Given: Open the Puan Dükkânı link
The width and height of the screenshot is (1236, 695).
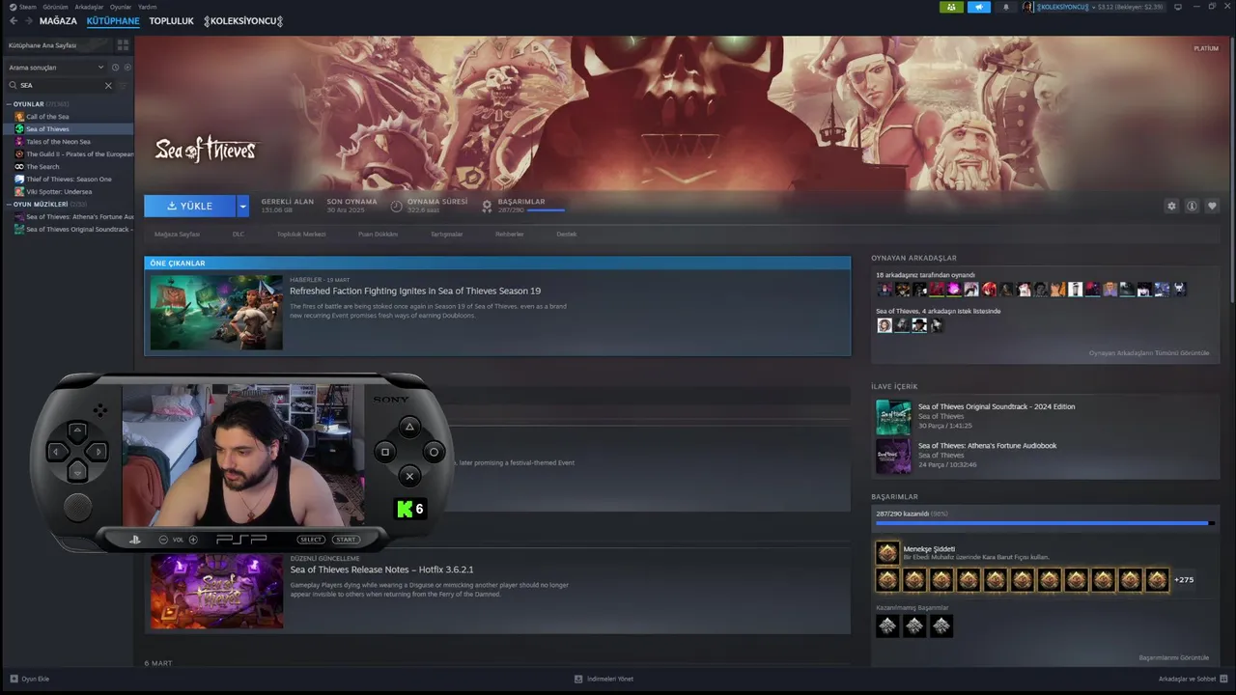Looking at the screenshot, I should (378, 235).
